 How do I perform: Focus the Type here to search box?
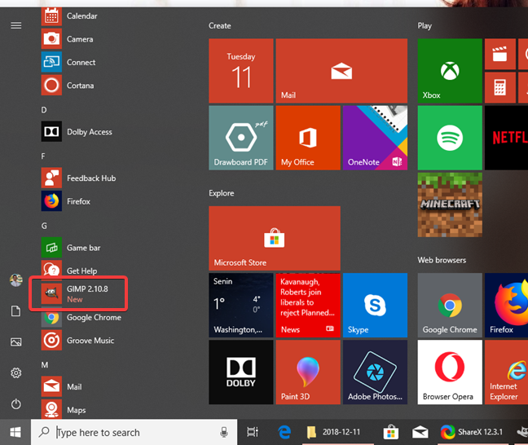click(134, 432)
